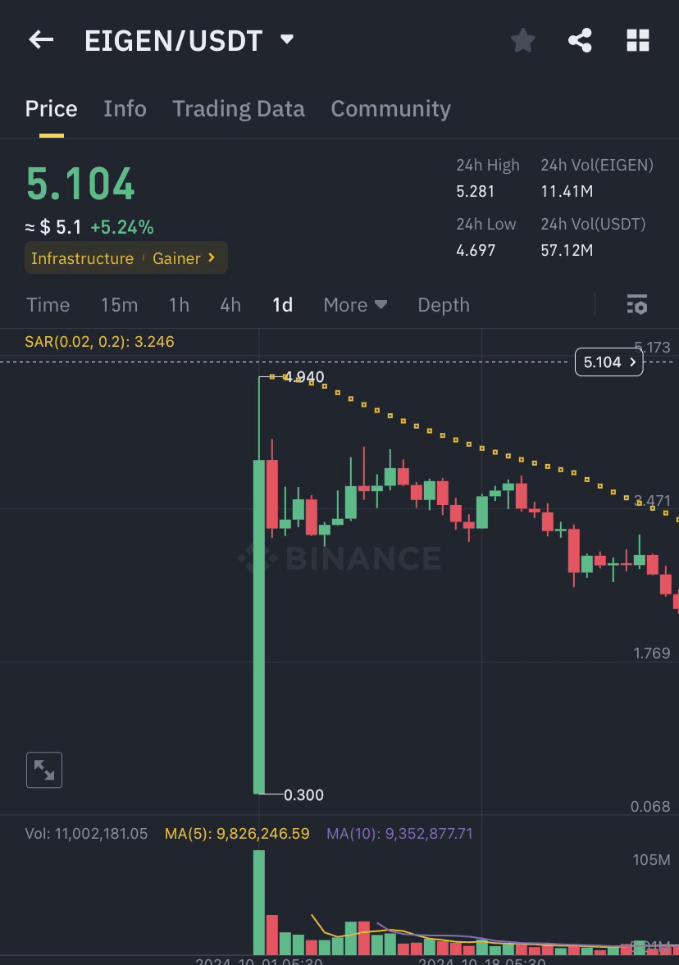Select the 1h chart interval
This screenshot has height=965, width=679.
point(179,305)
